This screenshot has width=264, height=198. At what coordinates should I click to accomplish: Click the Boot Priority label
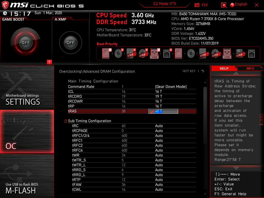point(107,44)
